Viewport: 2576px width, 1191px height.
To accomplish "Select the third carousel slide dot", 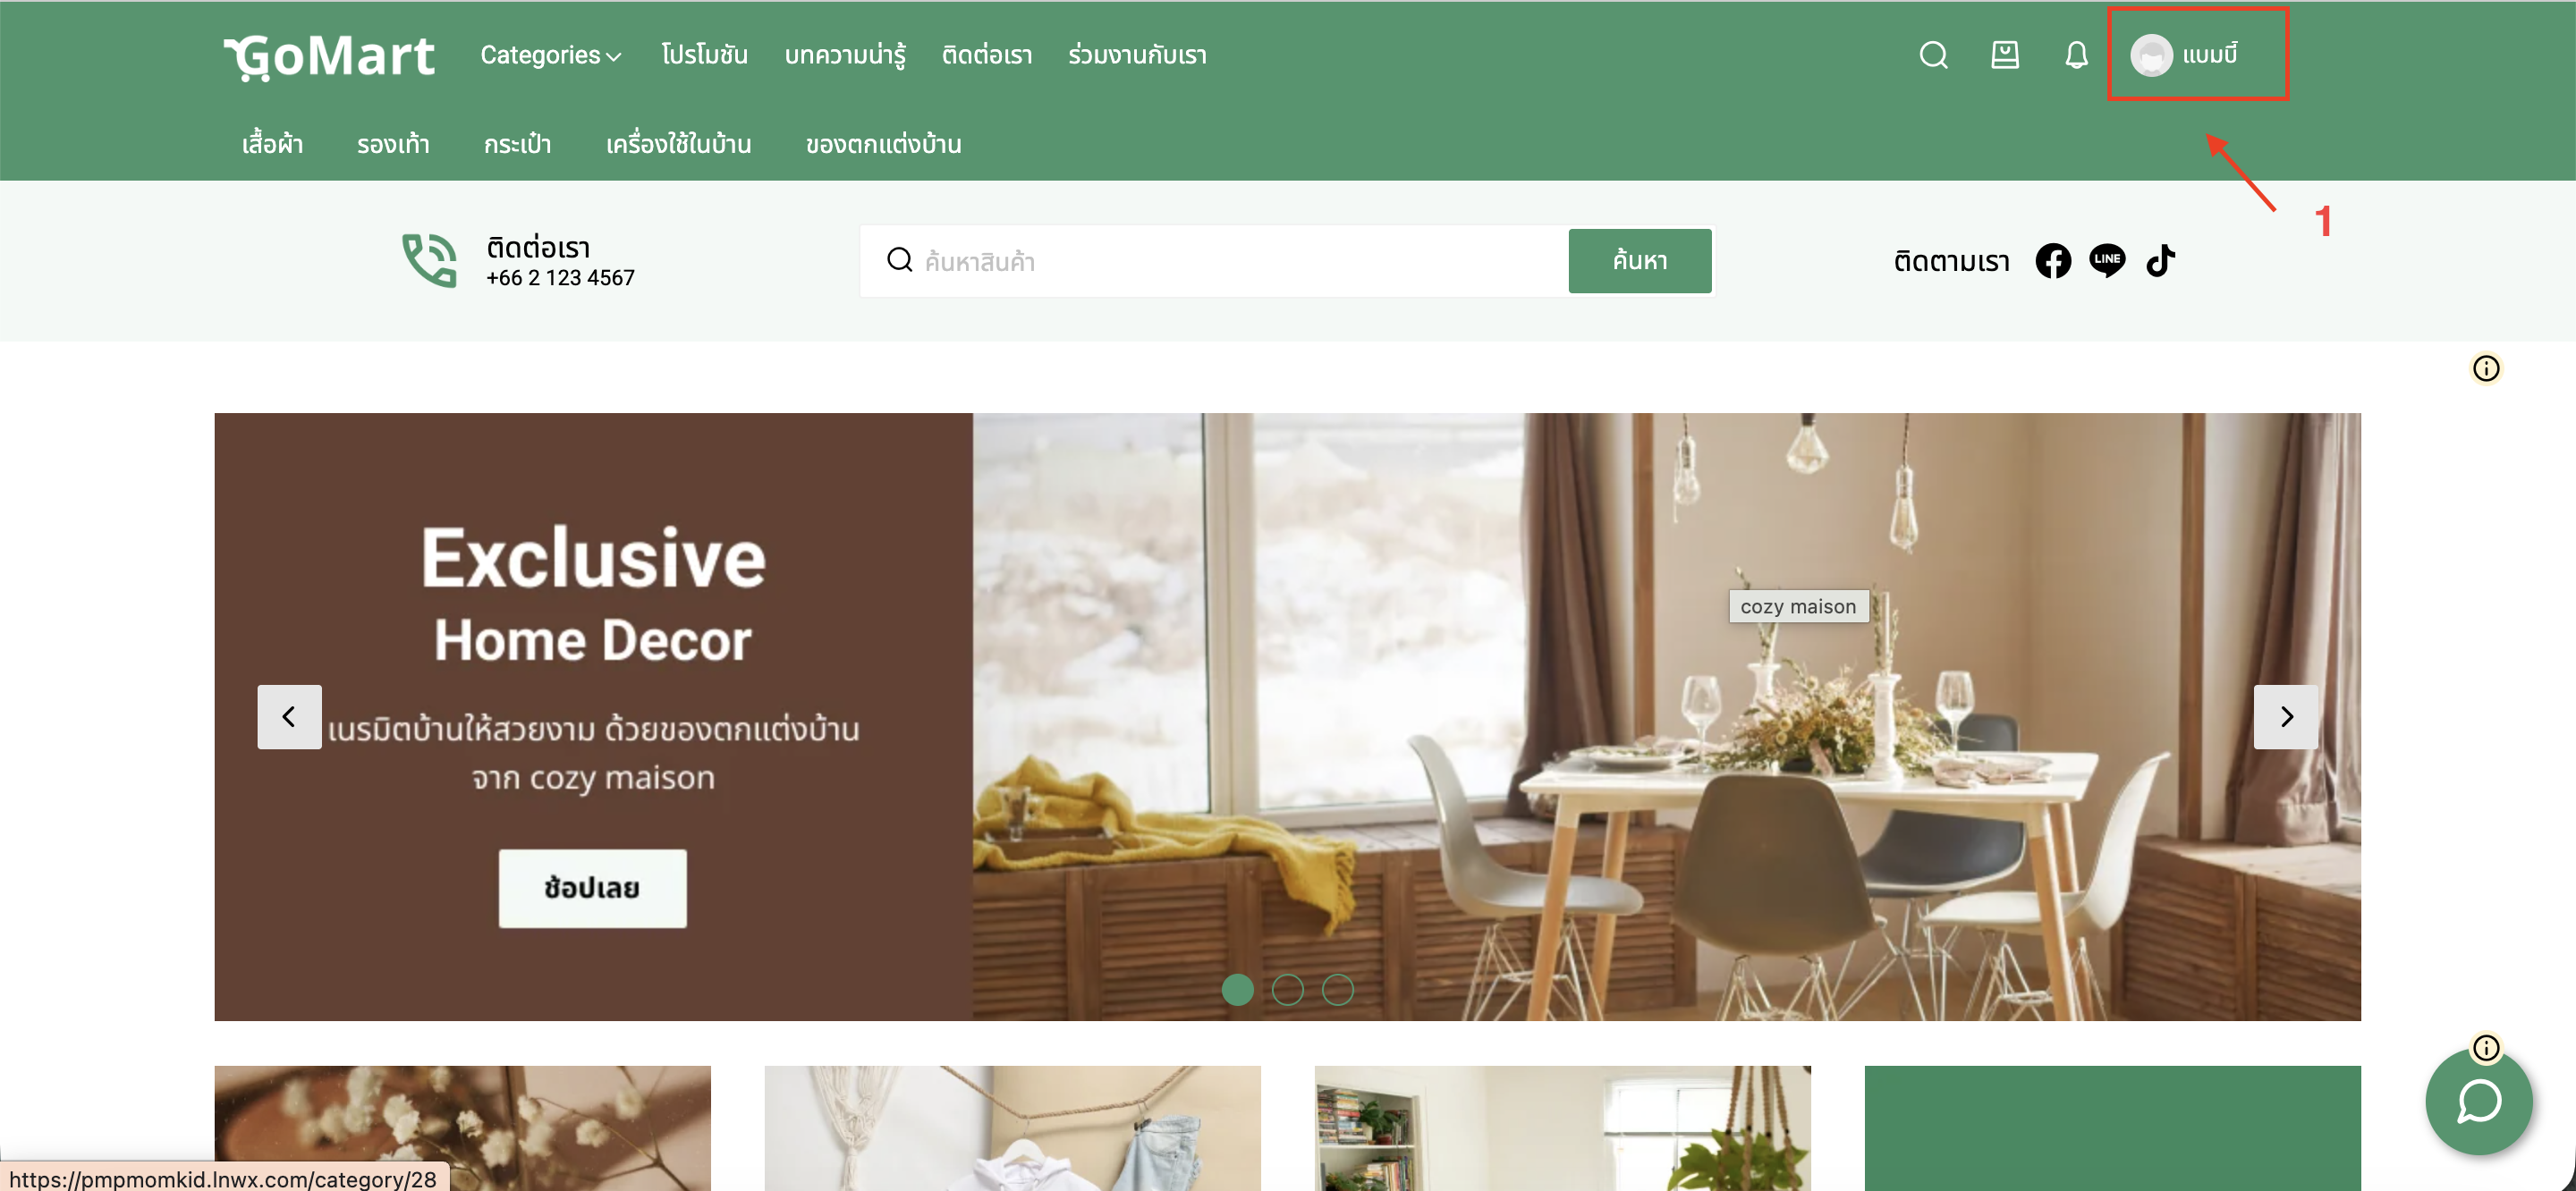I will pos(1337,989).
